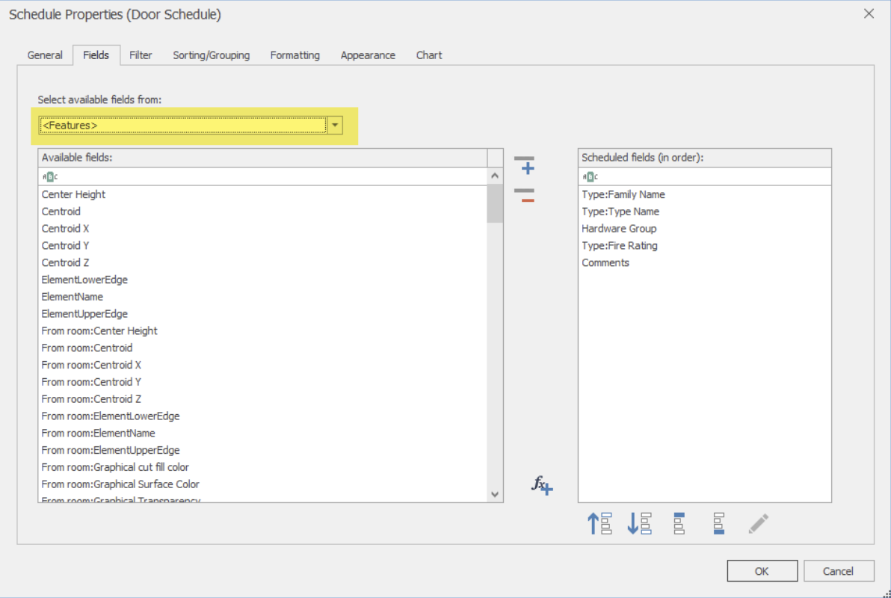Select Hardware Group in scheduled fields
Screen dimensions: 891x598
619,228
